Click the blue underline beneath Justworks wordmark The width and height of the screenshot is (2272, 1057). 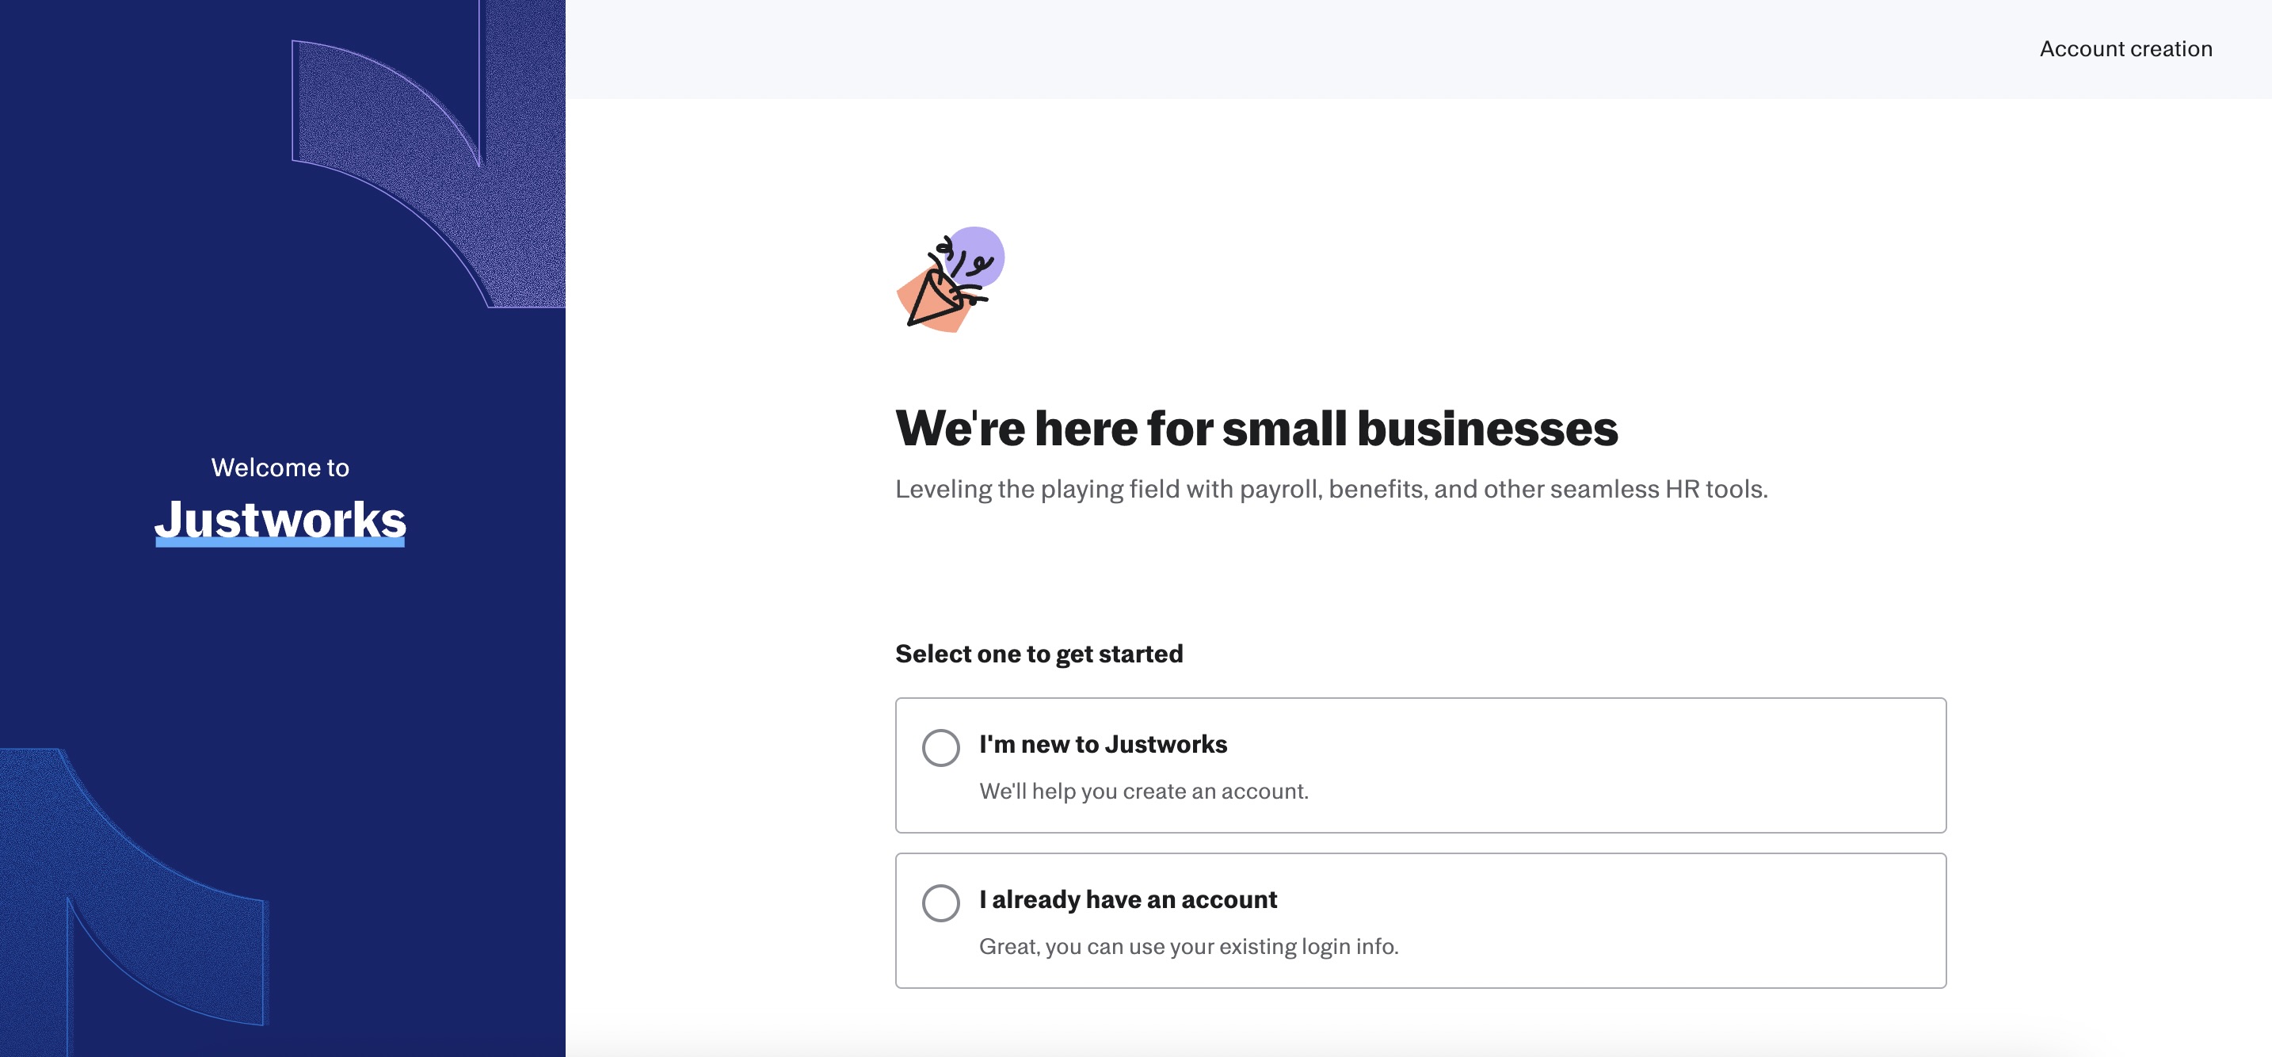tap(280, 543)
